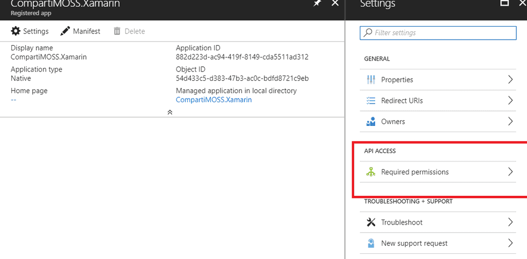
Task: Click the Properties bars icon
Action: 371,80
